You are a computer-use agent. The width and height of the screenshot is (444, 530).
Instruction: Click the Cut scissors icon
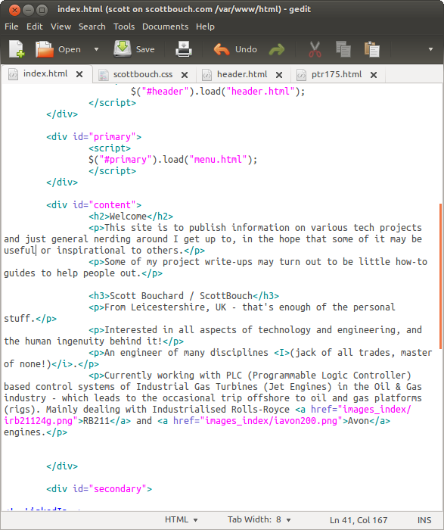coord(315,49)
